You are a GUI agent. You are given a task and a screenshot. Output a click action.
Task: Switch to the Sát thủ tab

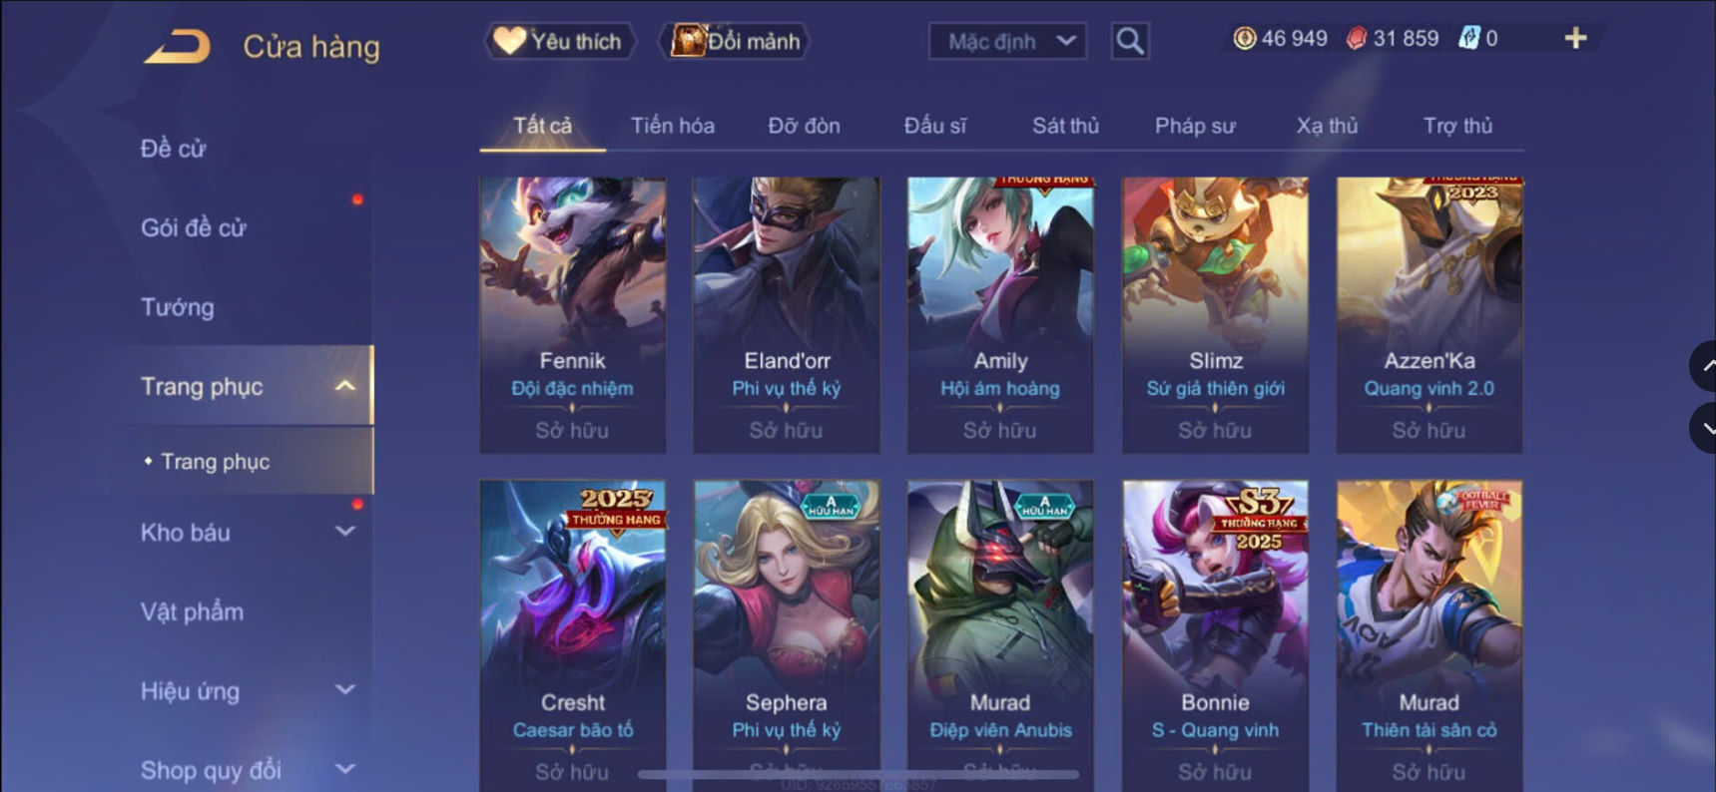pyautogui.click(x=1065, y=126)
